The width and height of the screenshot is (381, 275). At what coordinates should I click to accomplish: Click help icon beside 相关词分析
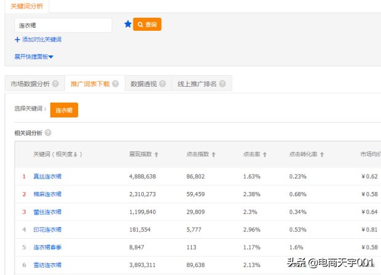48,133
